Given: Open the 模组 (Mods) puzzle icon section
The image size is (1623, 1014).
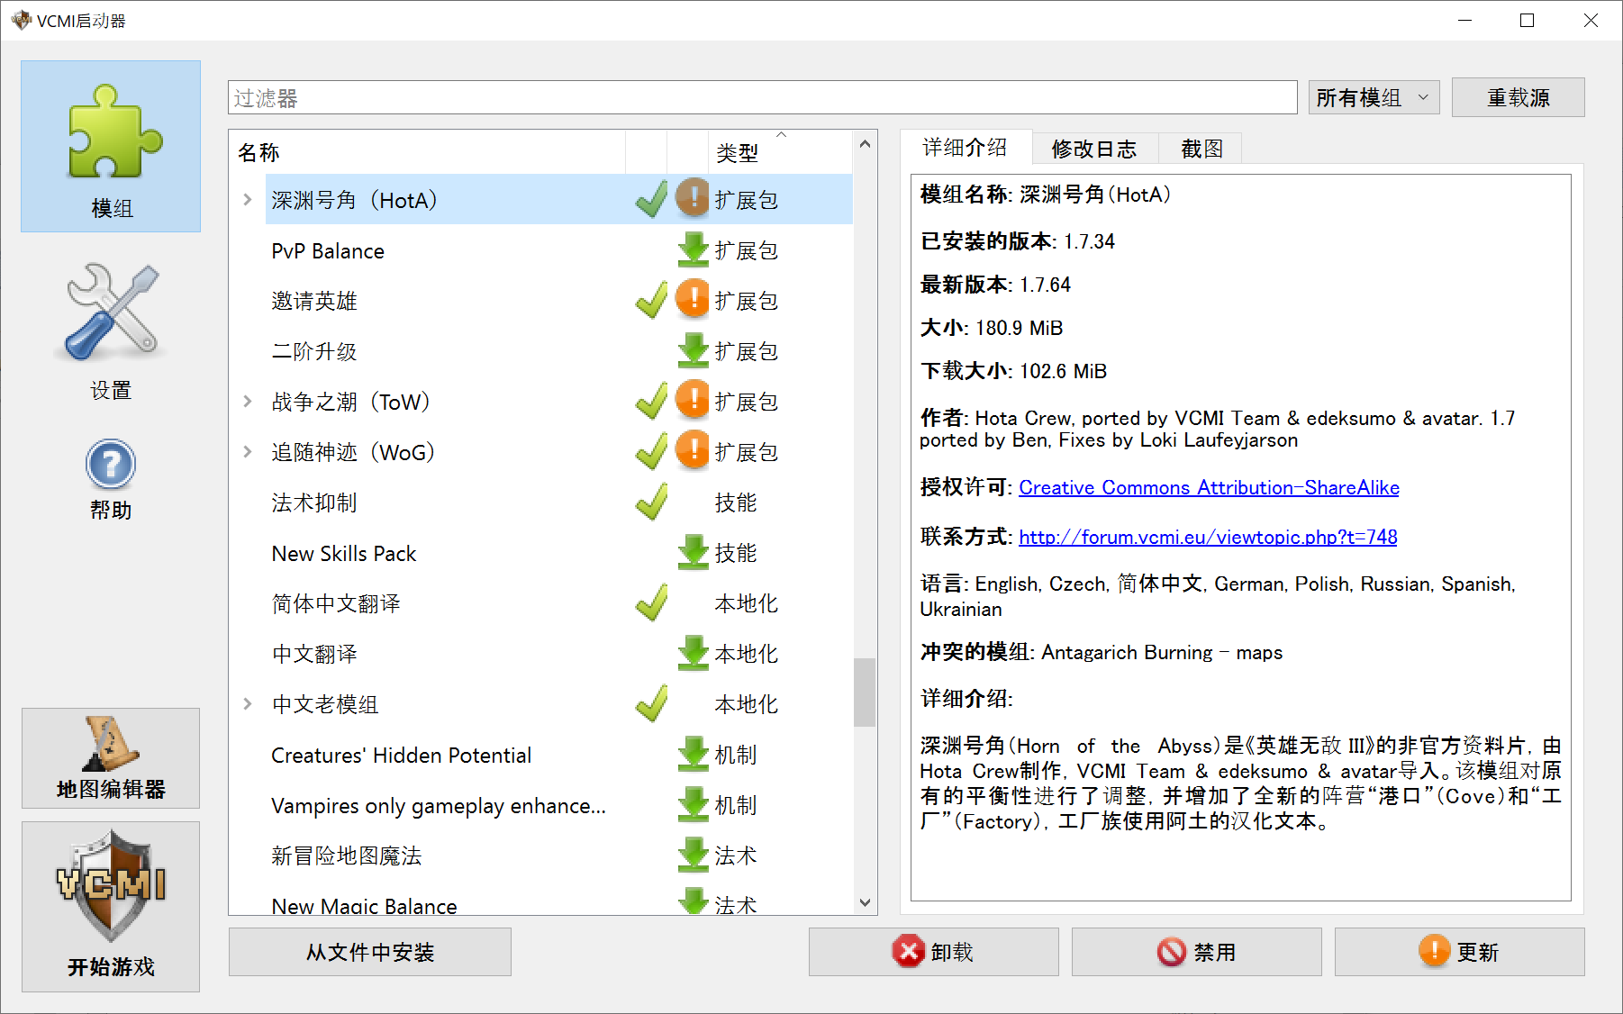Looking at the screenshot, I should click(111, 147).
